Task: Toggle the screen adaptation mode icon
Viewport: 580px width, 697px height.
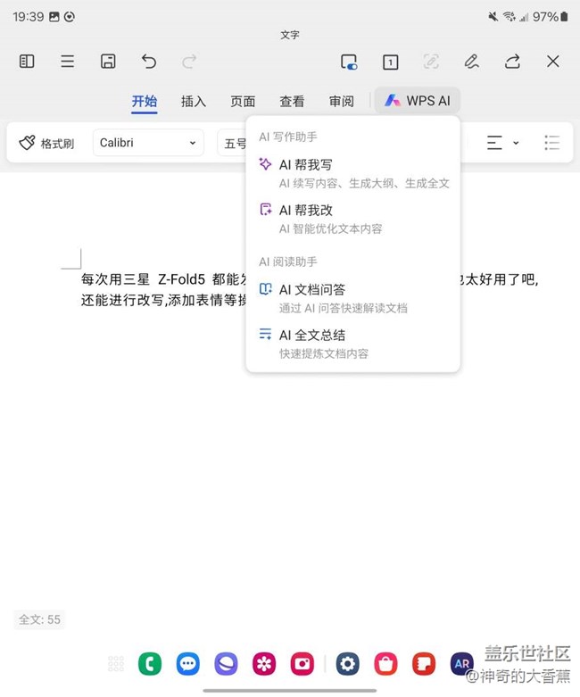Action: pyautogui.click(x=349, y=62)
